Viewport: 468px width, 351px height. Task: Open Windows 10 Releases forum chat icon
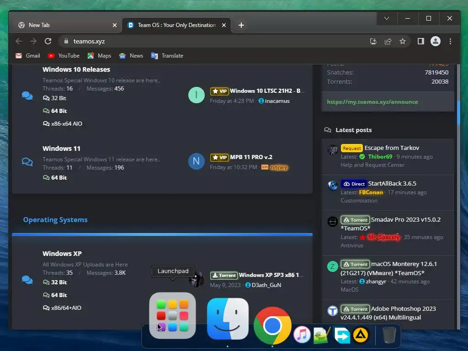pyautogui.click(x=27, y=96)
